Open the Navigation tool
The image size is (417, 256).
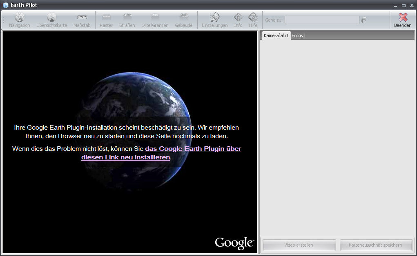pyautogui.click(x=19, y=20)
